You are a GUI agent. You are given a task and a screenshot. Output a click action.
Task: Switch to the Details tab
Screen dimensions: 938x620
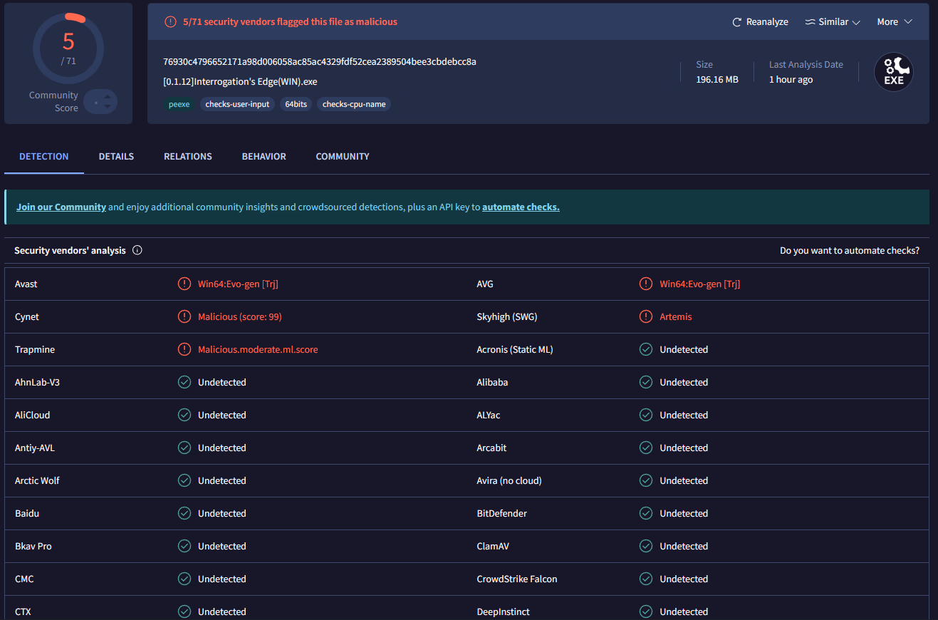[x=116, y=156]
